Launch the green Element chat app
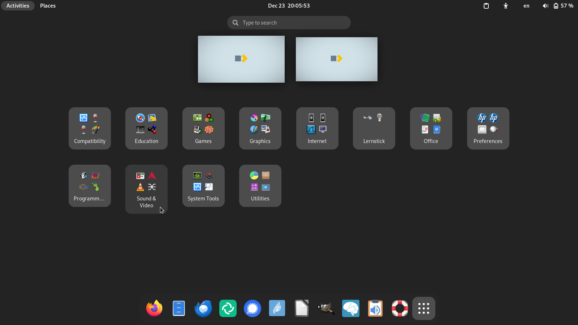 (x=228, y=308)
